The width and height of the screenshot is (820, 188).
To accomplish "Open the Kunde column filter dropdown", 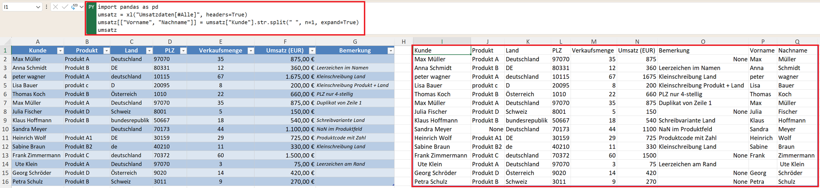I will [x=60, y=50].
